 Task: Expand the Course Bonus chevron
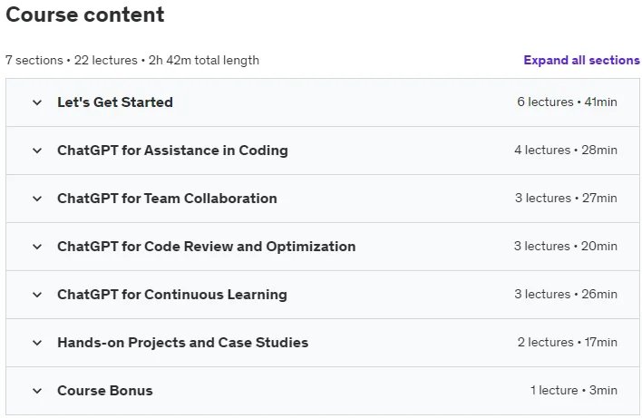tap(37, 391)
